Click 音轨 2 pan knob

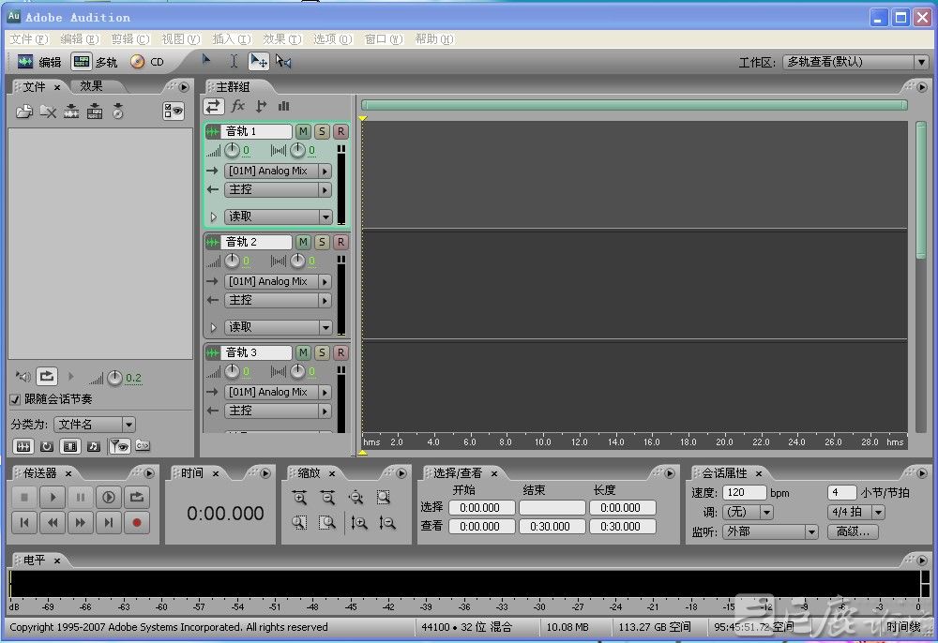tap(297, 261)
